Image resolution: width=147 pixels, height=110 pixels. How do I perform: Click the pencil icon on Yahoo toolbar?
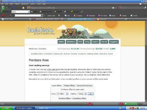[10, 16]
